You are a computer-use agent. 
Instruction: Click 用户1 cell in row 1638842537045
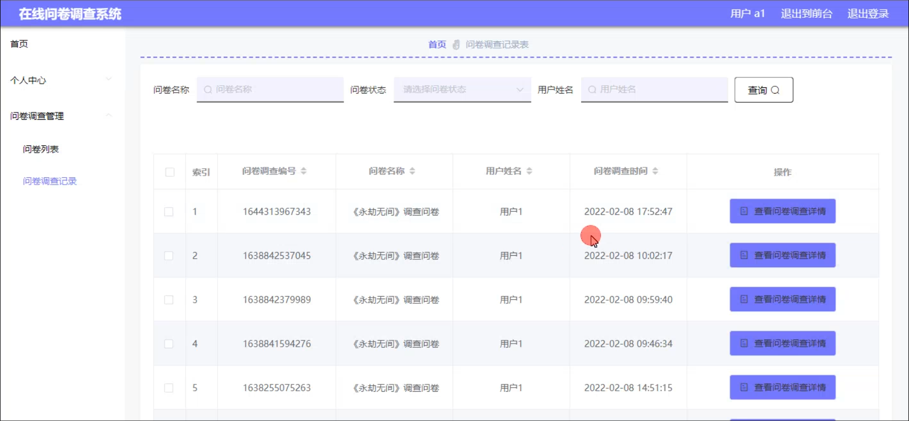tap(511, 256)
